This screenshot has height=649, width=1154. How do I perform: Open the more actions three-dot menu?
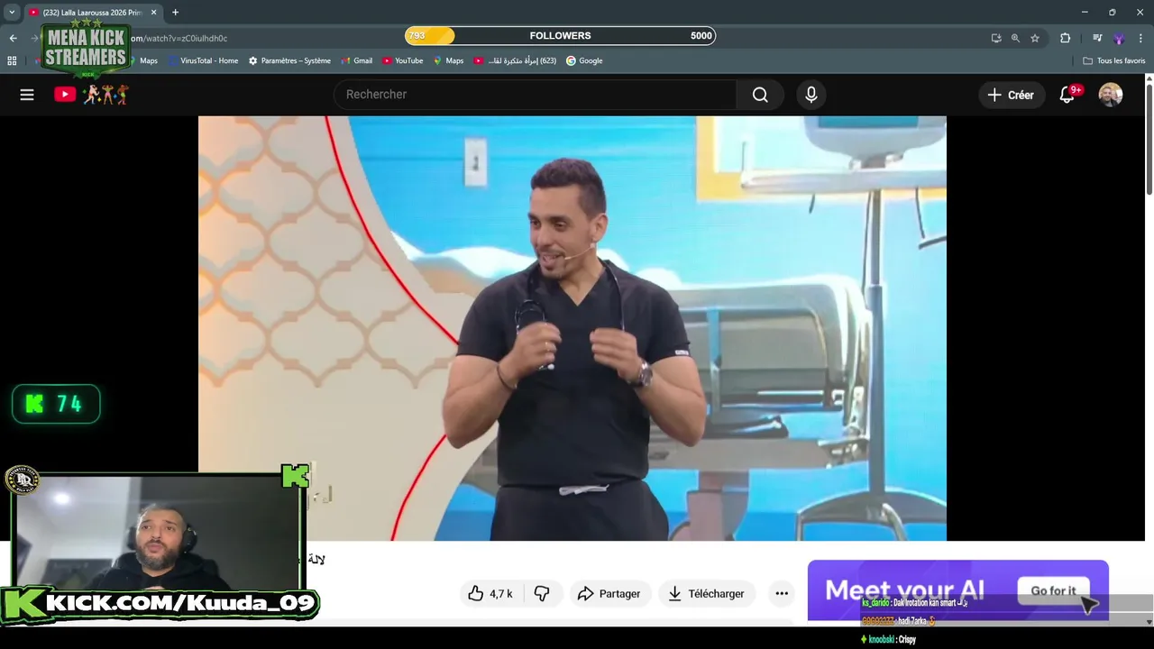point(782,593)
